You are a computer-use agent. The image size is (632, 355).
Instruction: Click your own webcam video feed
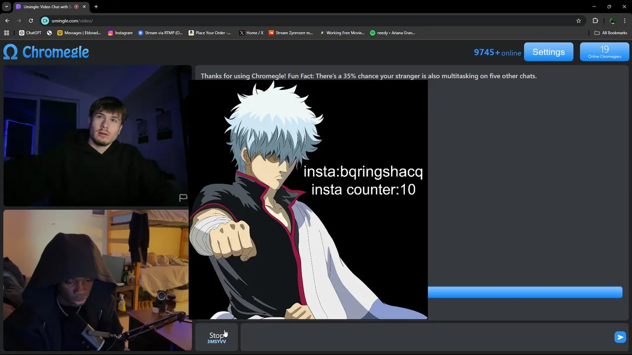click(97, 280)
